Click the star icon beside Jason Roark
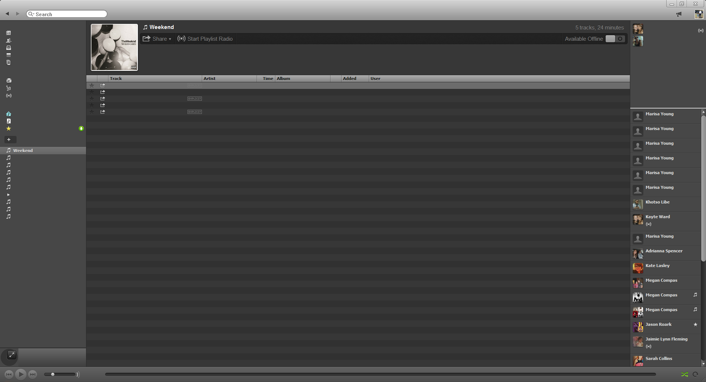 click(695, 324)
